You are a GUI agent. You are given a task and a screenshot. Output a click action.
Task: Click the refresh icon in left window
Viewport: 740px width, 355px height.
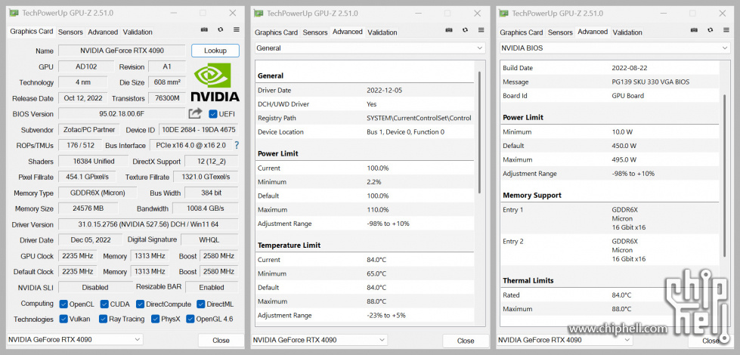[x=221, y=29]
